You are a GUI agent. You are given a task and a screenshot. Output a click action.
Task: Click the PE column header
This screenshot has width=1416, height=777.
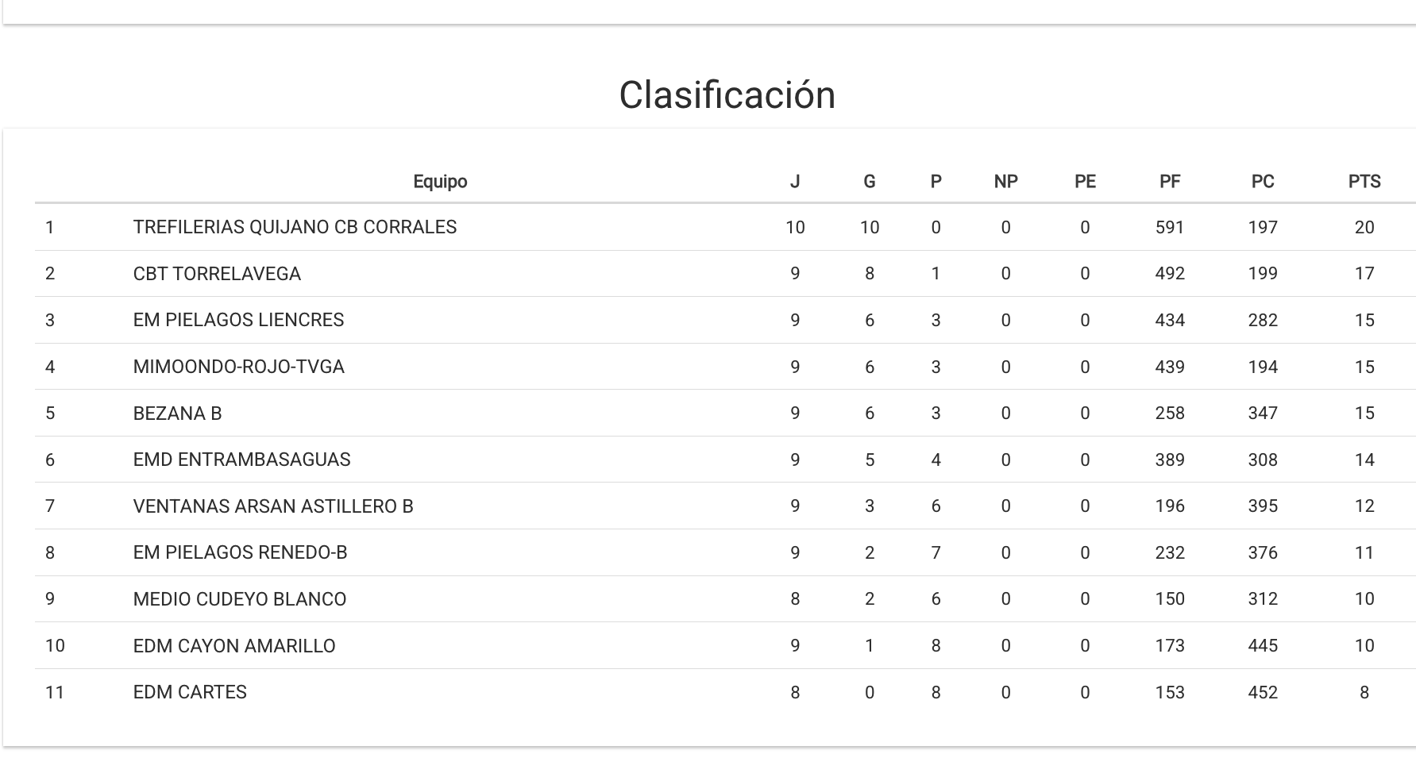tap(1085, 182)
